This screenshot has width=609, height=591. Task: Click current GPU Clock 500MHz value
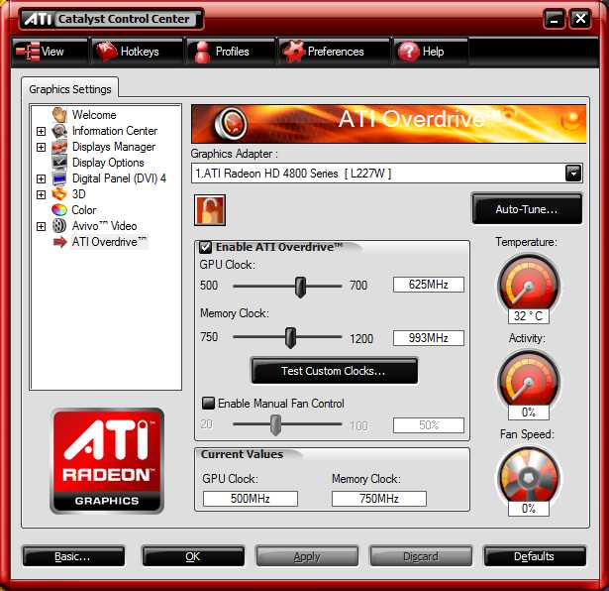pos(251,499)
